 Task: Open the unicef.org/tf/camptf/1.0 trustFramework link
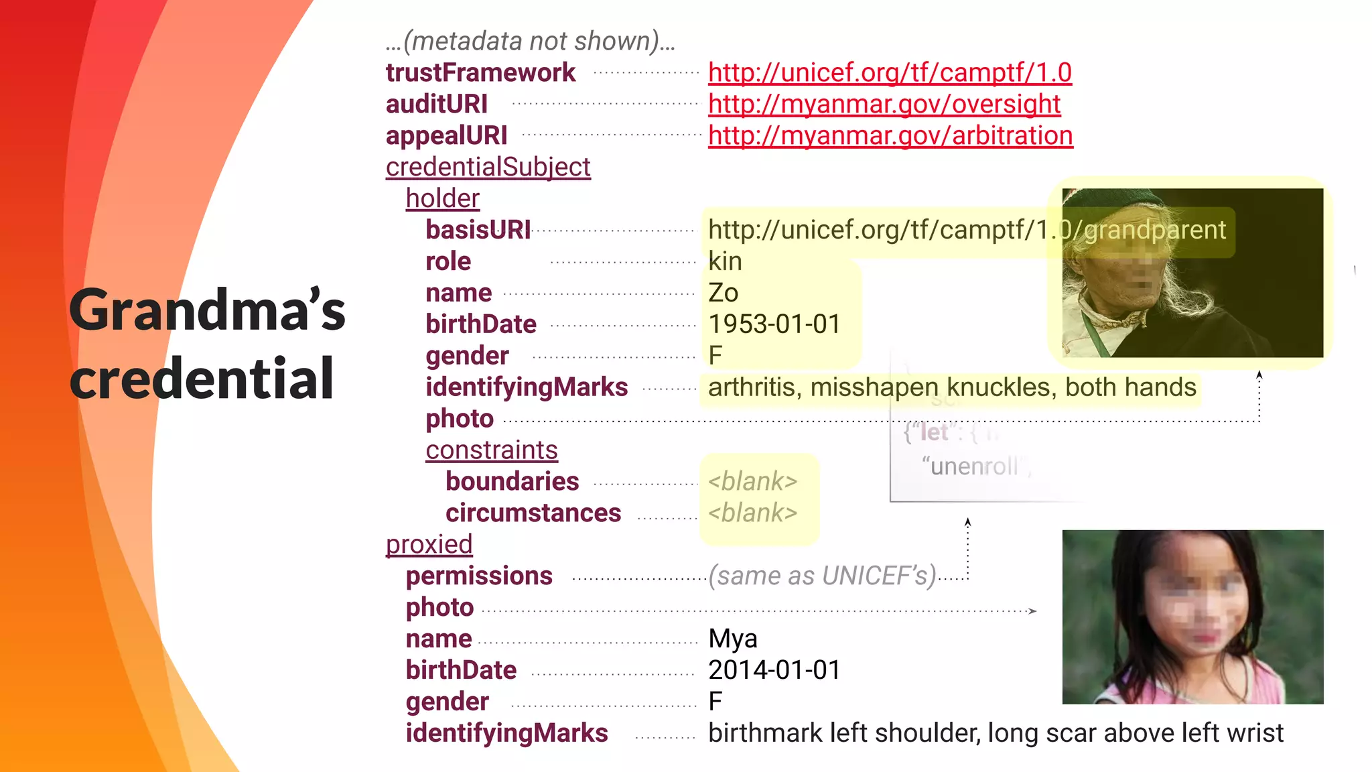[890, 73]
